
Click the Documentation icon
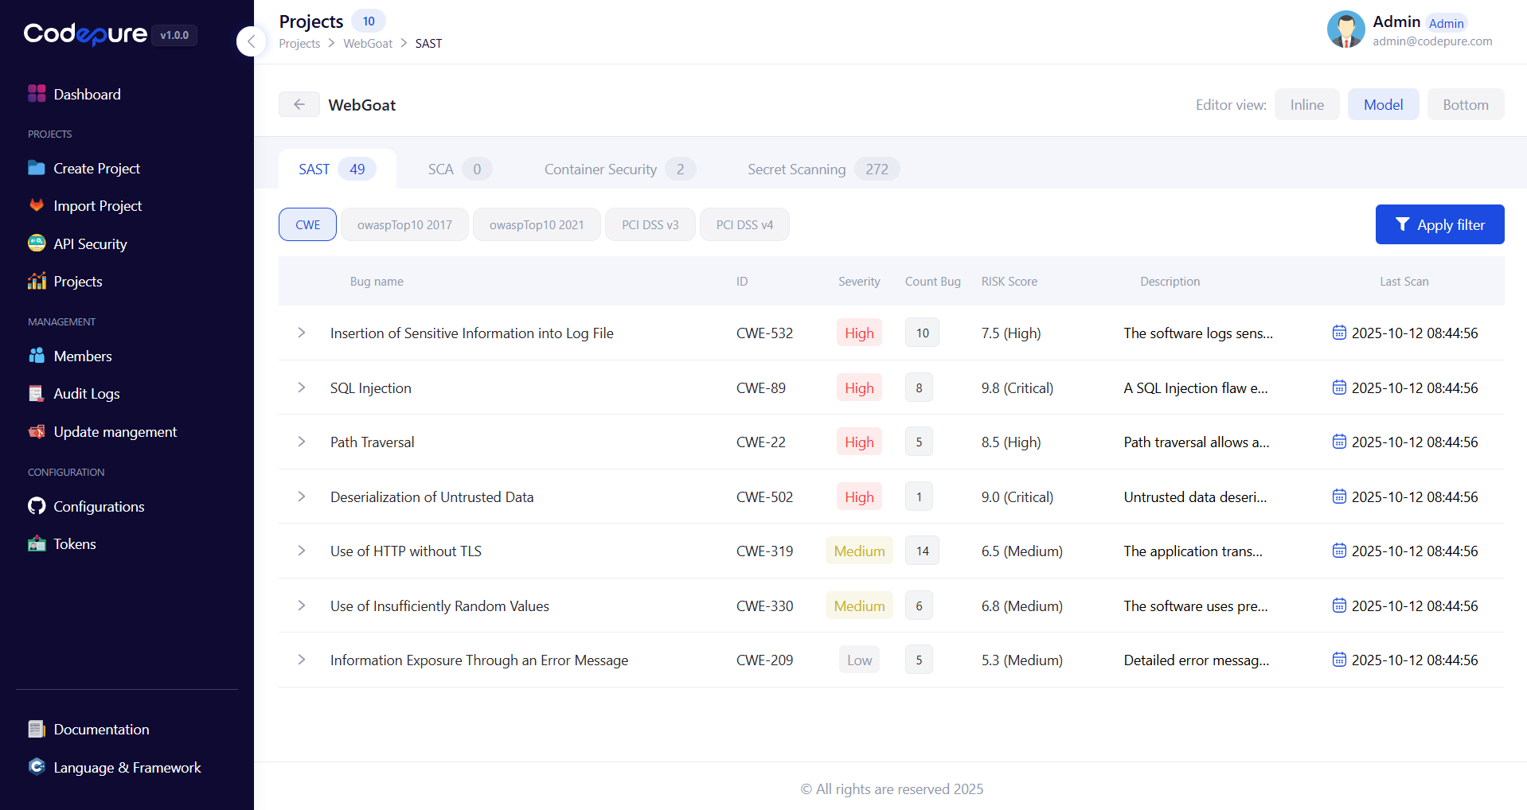click(37, 729)
